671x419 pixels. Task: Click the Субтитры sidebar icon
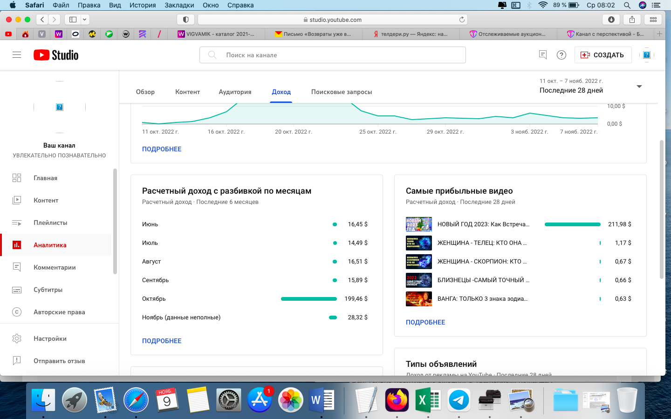(x=17, y=290)
